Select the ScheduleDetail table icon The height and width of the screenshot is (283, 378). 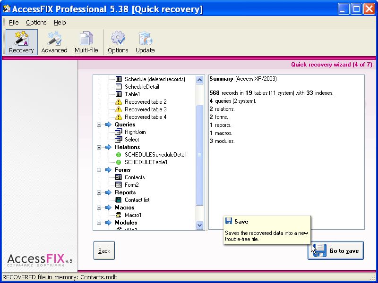click(119, 87)
